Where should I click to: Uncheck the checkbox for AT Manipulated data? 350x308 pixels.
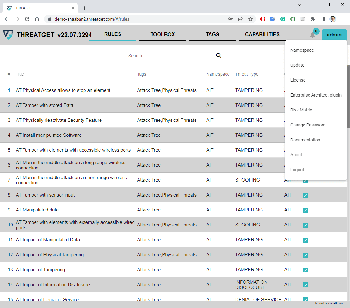click(305, 210)
